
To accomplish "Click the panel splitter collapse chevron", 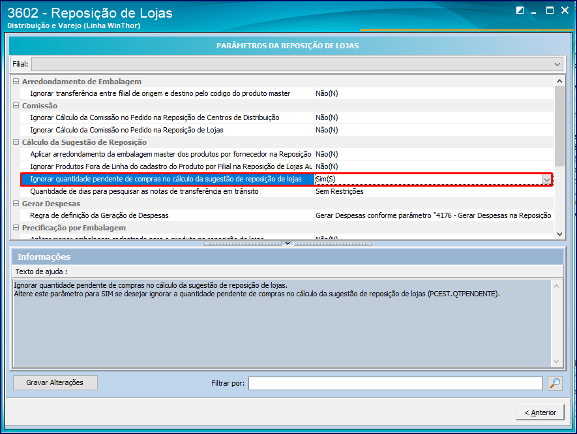I will click(288, 243).
